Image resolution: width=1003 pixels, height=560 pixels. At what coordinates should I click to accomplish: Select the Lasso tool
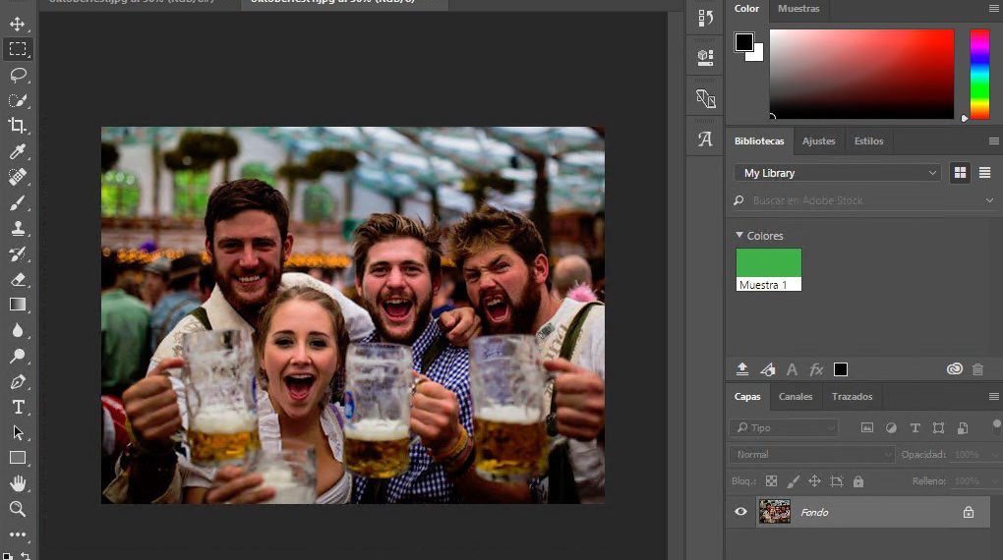coord(18,75)
